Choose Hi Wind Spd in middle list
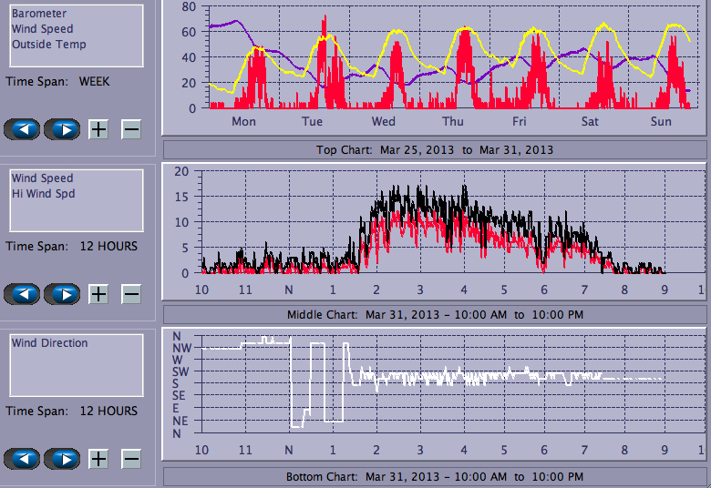The width and height of the screenshot is (711, 488). tap(43, 194)
